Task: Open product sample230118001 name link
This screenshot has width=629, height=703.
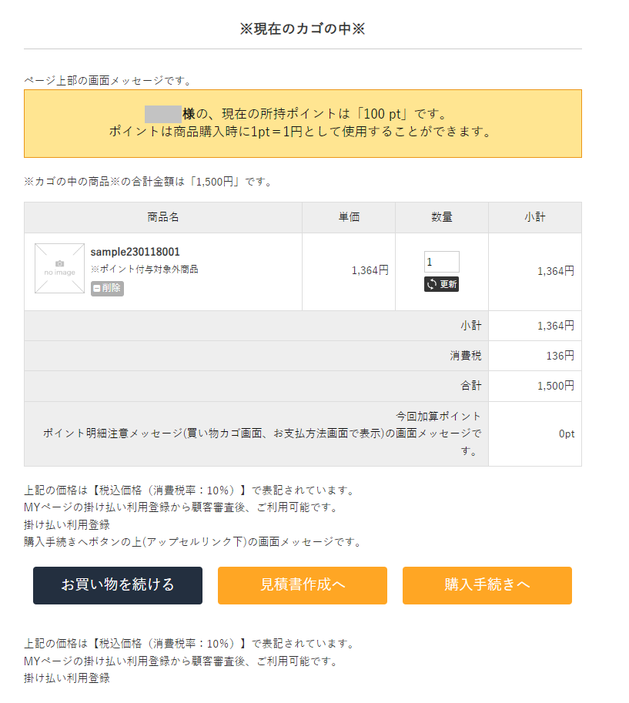Action: pyautogui.click(x=136, y=252)
